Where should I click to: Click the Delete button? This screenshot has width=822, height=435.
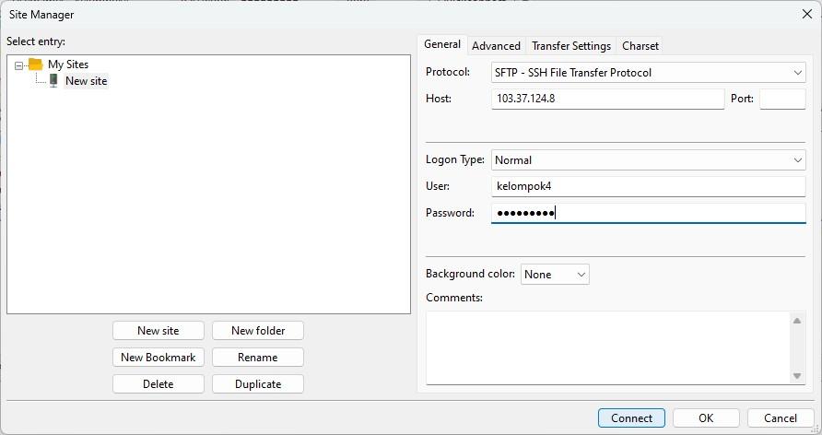(159, 384)
